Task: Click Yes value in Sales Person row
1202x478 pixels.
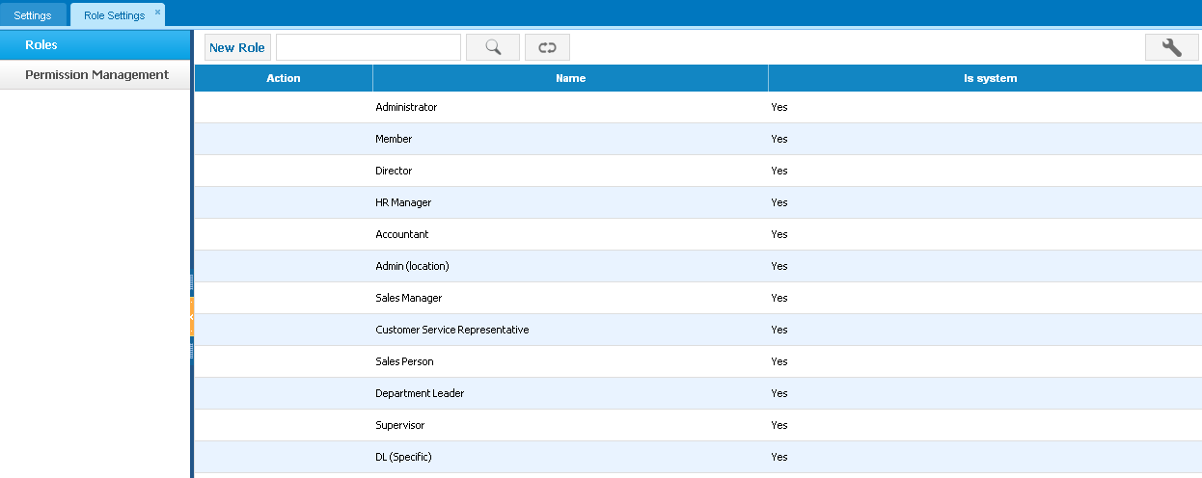Action: [779, 361]
